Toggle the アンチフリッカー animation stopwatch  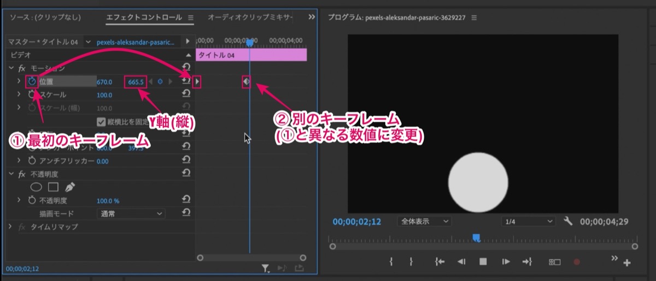[x=32, y=161]
